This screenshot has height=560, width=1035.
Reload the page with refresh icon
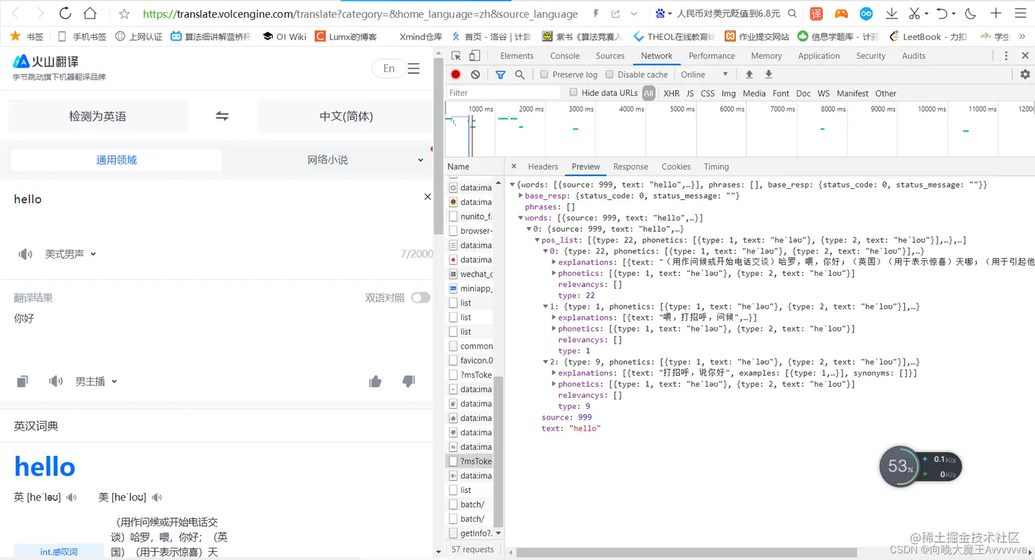tap(65, 13)
